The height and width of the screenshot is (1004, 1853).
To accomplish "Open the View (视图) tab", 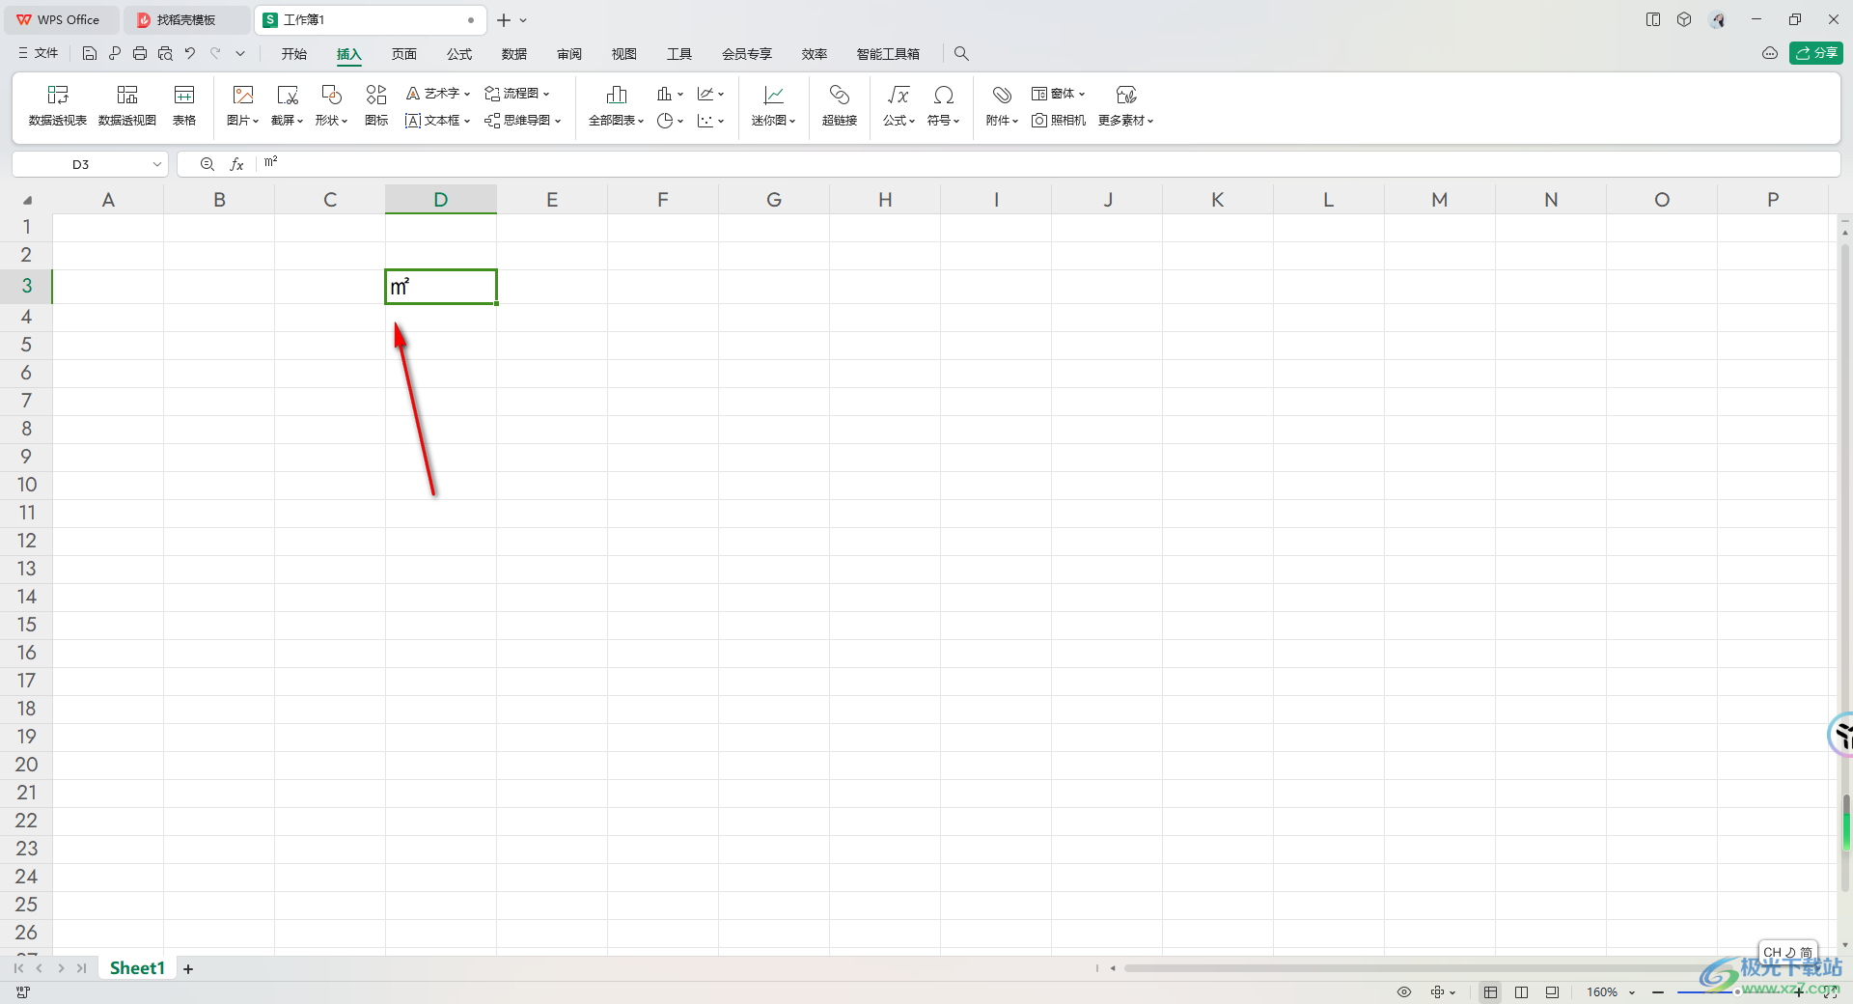I will point(624,54).
